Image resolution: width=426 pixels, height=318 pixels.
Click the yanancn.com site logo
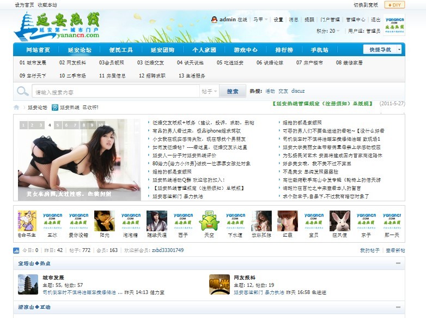pyautogui.click(x=57, y=26)
